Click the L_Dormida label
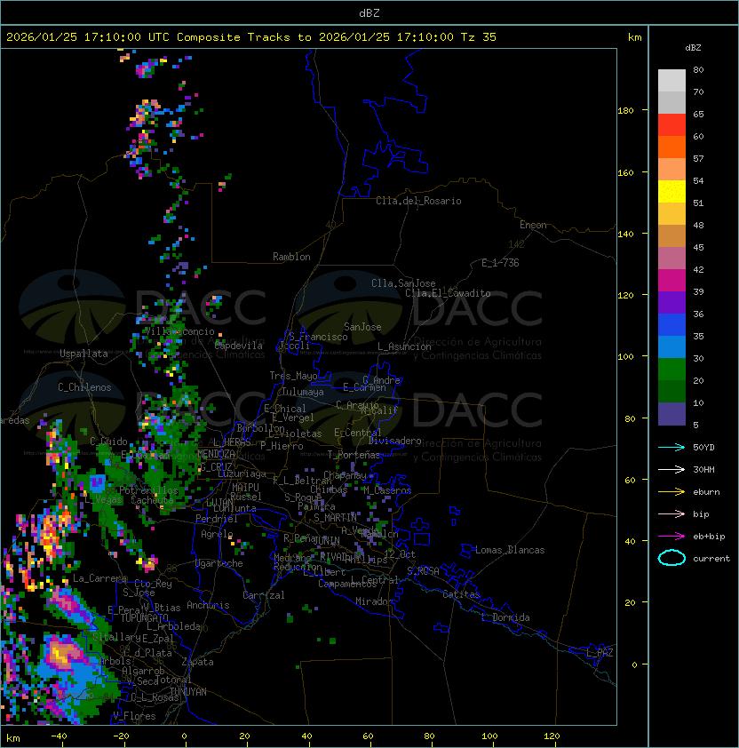This screenshot has height=748, width=739. 505,617
